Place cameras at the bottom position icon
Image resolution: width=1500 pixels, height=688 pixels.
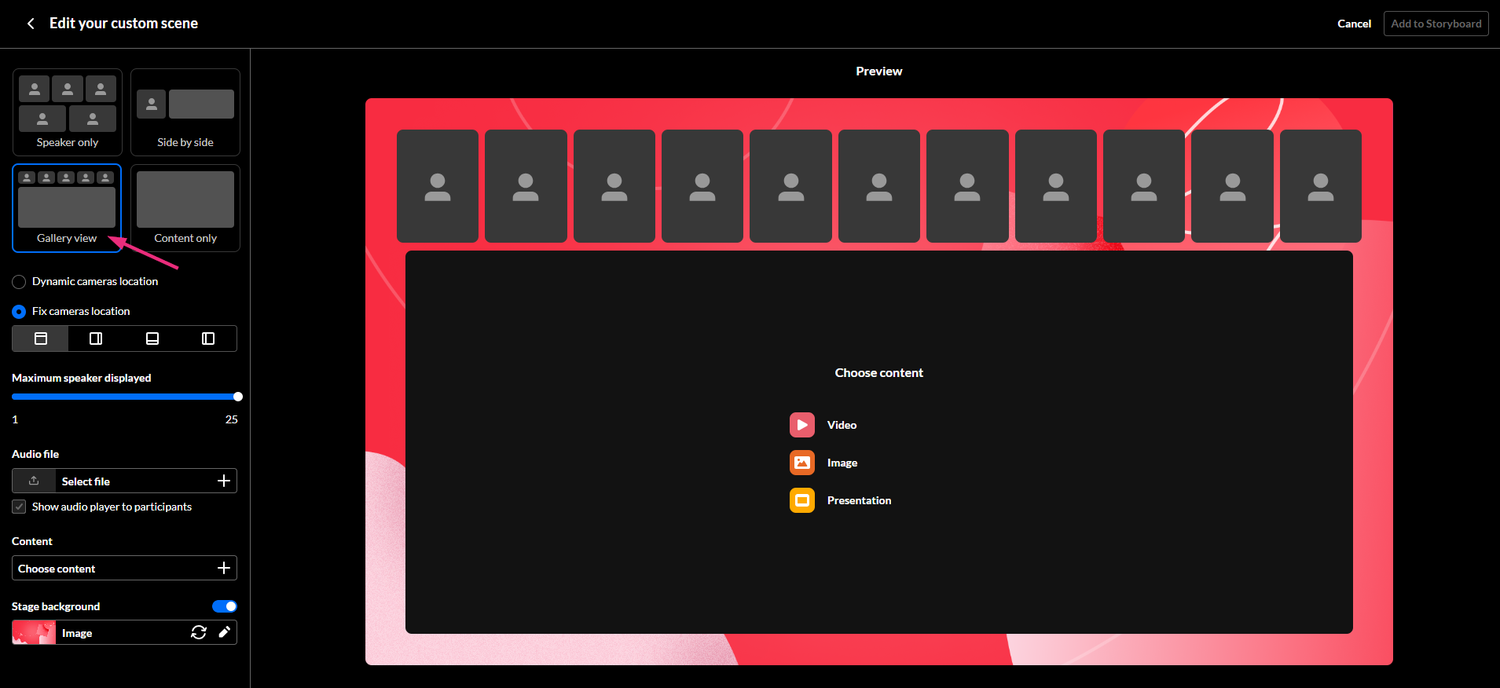point(152,339)
